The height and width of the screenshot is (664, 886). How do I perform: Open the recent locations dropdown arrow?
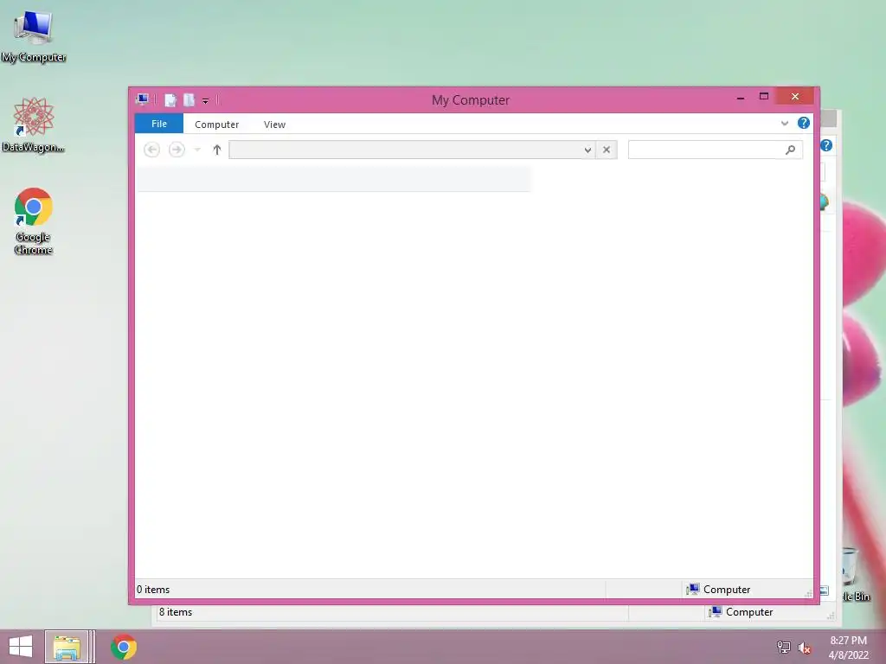(197, 150)
